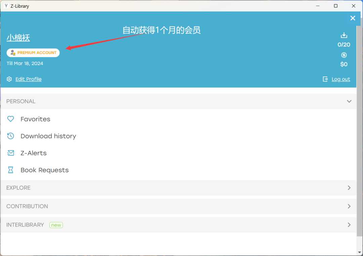Open the username 小棉袄 profile link

pyautogui.click(x=18, y=38)
